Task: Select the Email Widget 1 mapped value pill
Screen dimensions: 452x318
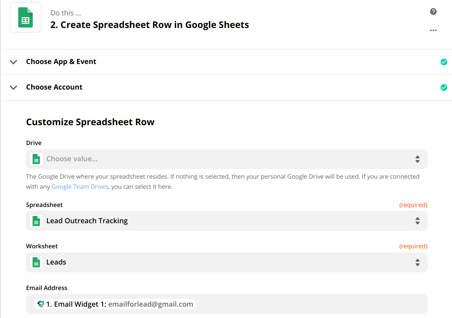Action: point(115,304)
